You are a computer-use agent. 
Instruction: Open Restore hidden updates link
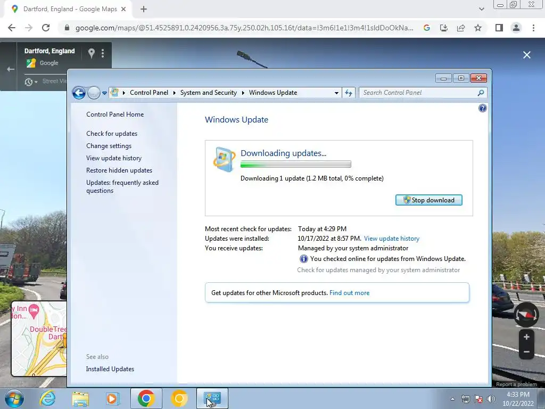point(119,170)
